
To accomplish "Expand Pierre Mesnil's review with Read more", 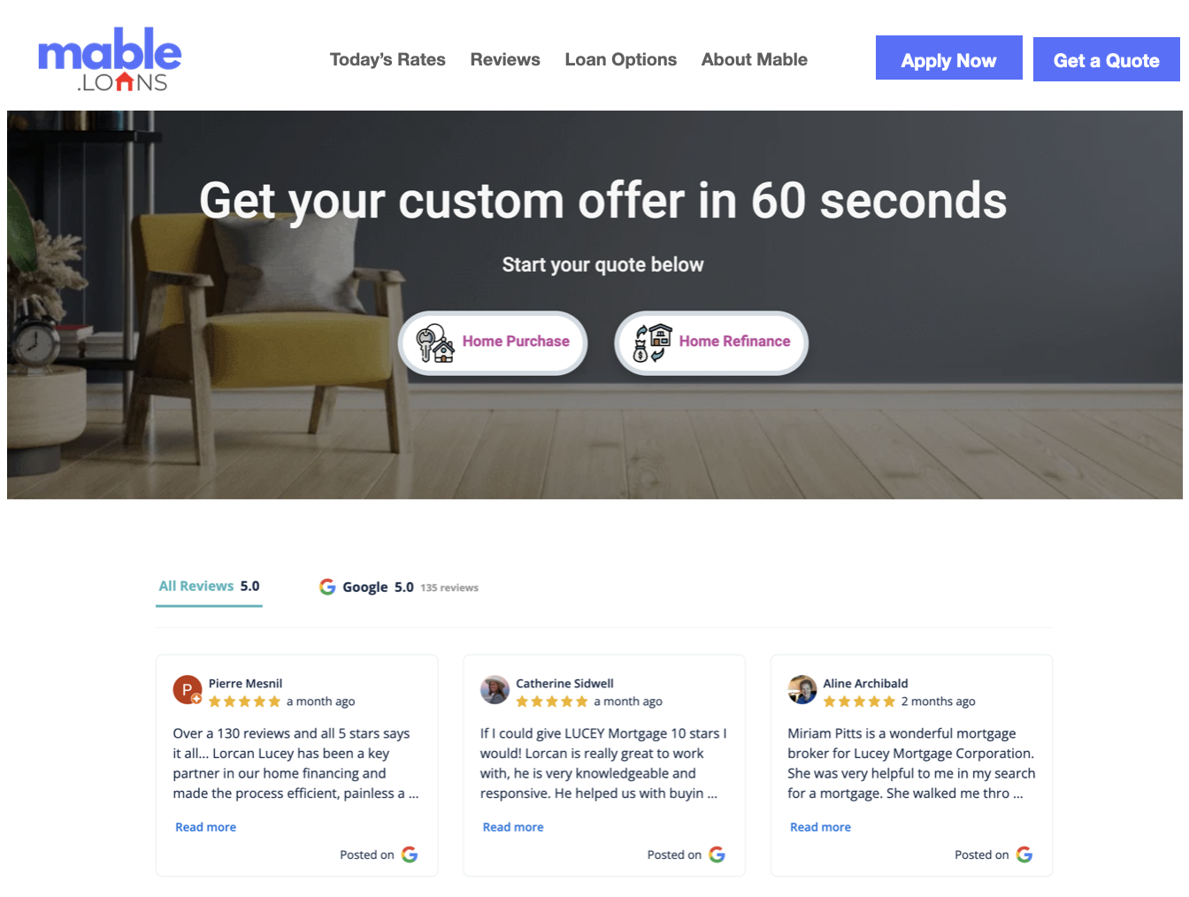I will click(x=205, y=827).
